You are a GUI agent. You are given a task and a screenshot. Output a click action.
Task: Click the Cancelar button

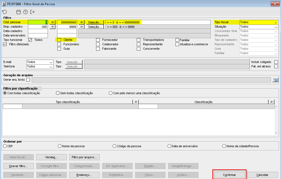(x=262, y=175)
